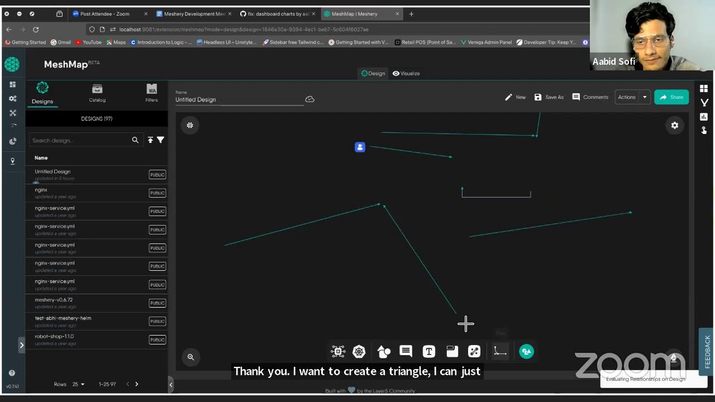The height and width of the screenshot is (402, 715).
Task: Open the help question mark icon
Action: pyautogui.click(x=12, y=373)
